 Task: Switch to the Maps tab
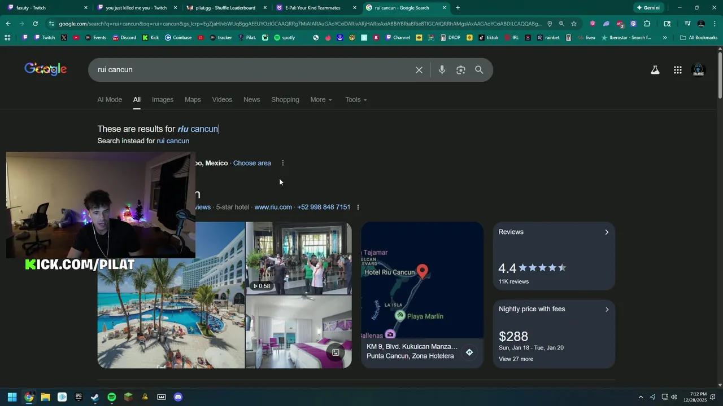193,100
